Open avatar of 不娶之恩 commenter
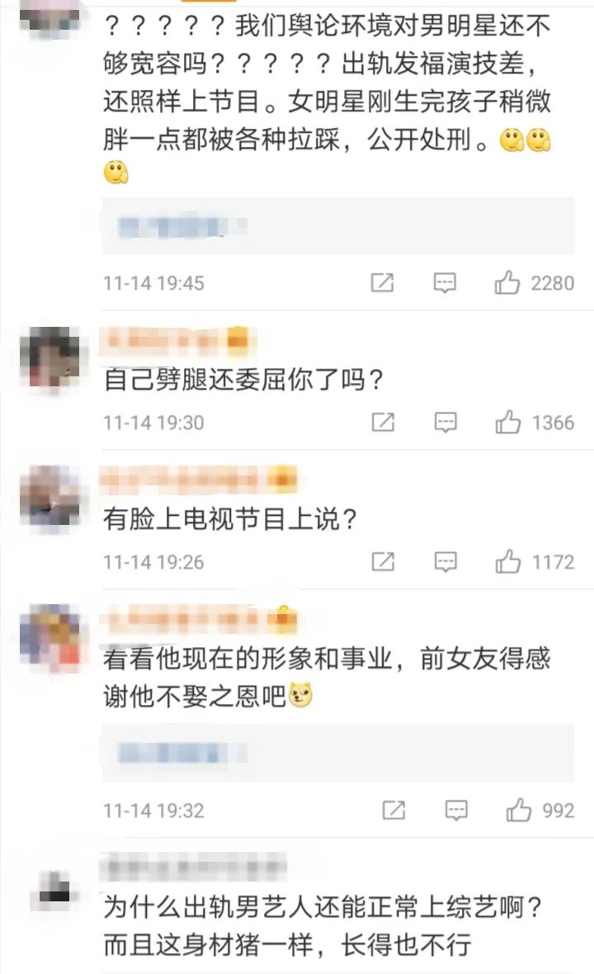594x974 pixels. [x=50, y=638]
